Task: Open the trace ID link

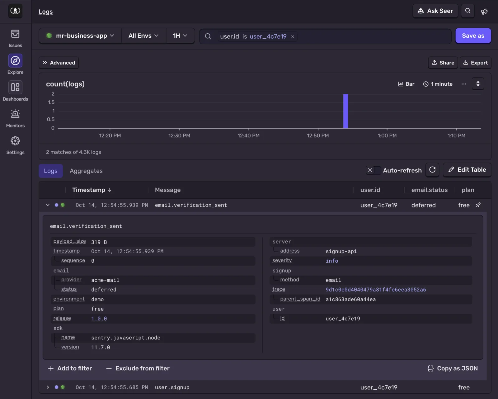Action: 376,290
